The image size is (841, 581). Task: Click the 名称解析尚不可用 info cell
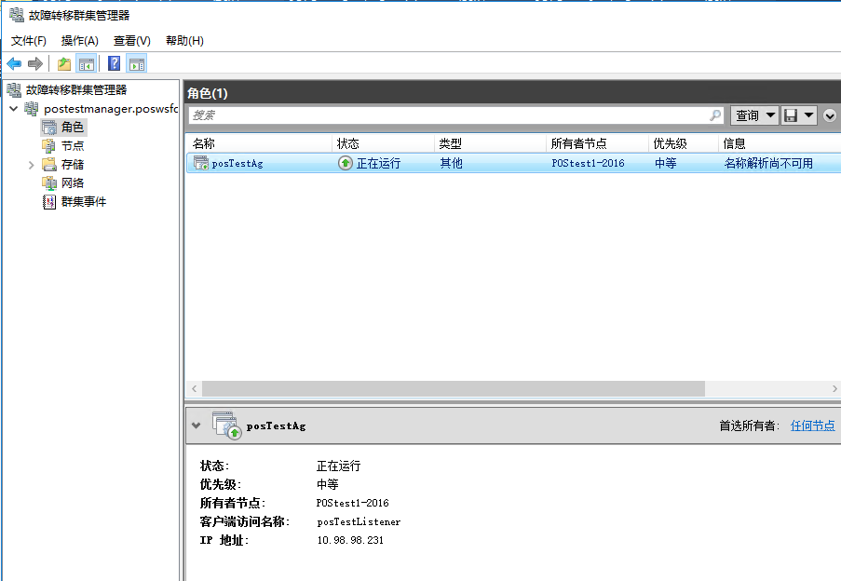coord(768,163)
